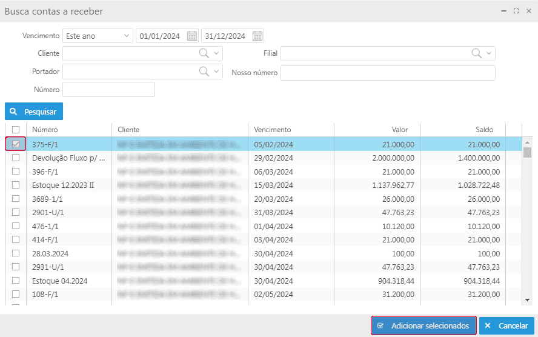538x337 pixels.
Task: Click the search magnifier in Cliente field
Action: pos(204,53)
